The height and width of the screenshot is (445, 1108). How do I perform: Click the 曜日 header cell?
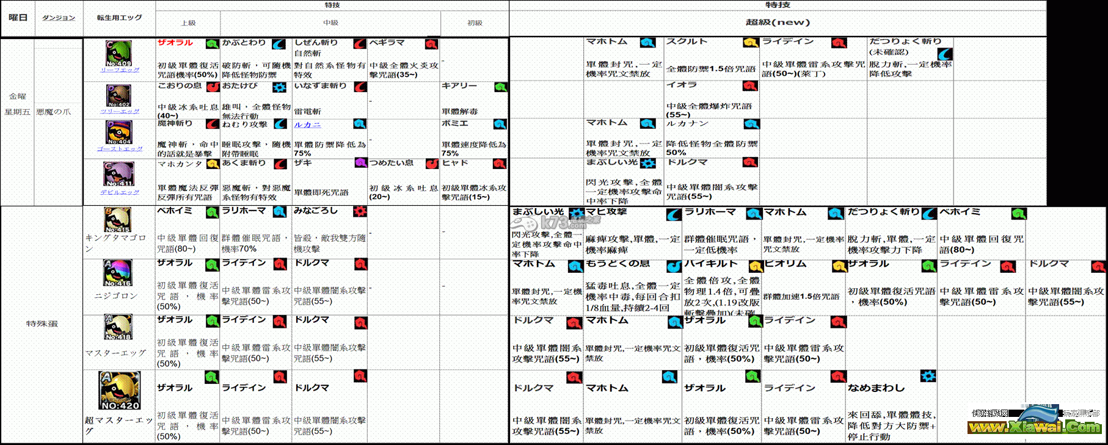click(x=18, y=18)
